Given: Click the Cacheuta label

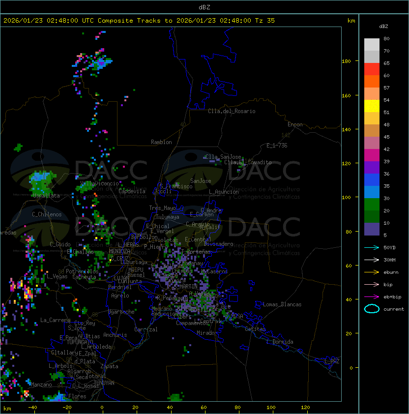Looking at the screenshot, I should click(x=84, y=277).
